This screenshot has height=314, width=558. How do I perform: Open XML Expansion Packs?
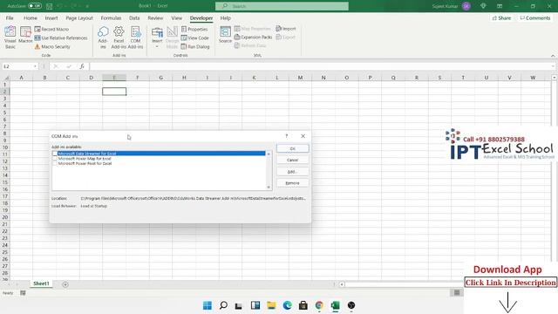[253, 37]
